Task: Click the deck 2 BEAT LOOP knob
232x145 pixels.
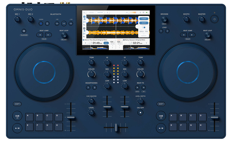Action: (208, 35)
